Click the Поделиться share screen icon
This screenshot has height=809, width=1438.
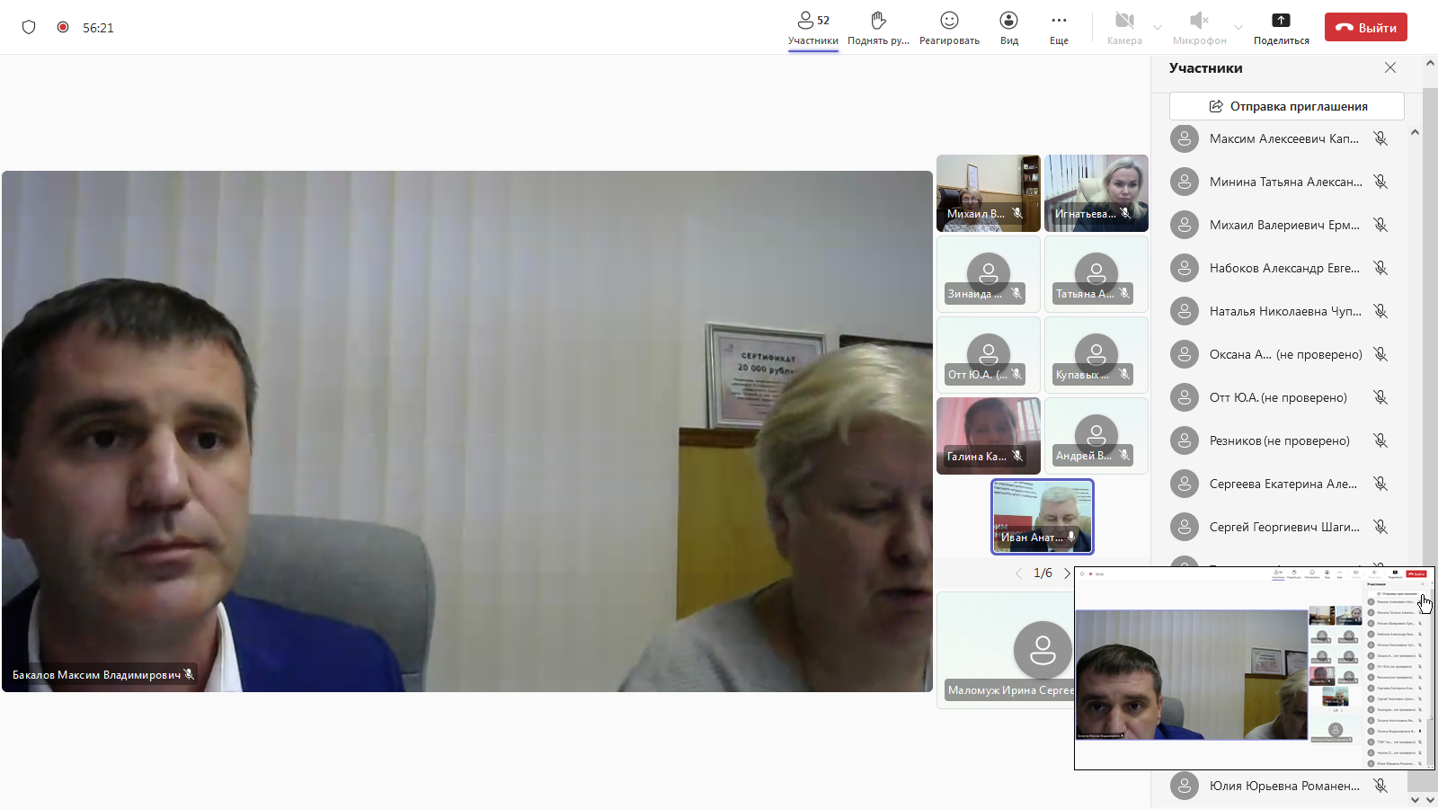1281,21
